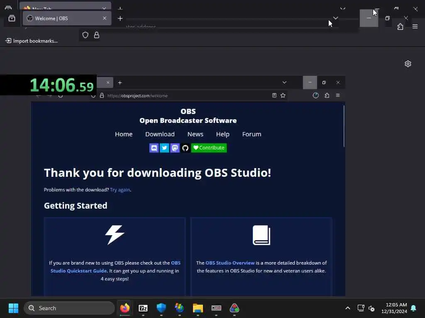Click the 'Getting Started' heading

76,206
